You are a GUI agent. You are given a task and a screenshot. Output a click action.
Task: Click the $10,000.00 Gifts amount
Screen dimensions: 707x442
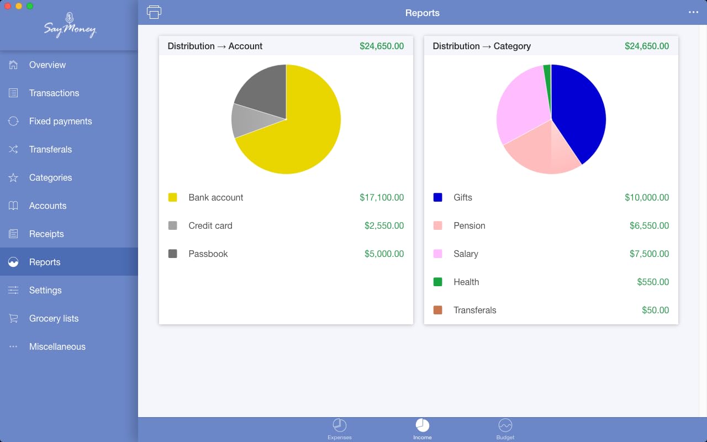pyautogui.click(x=647, y=197)
